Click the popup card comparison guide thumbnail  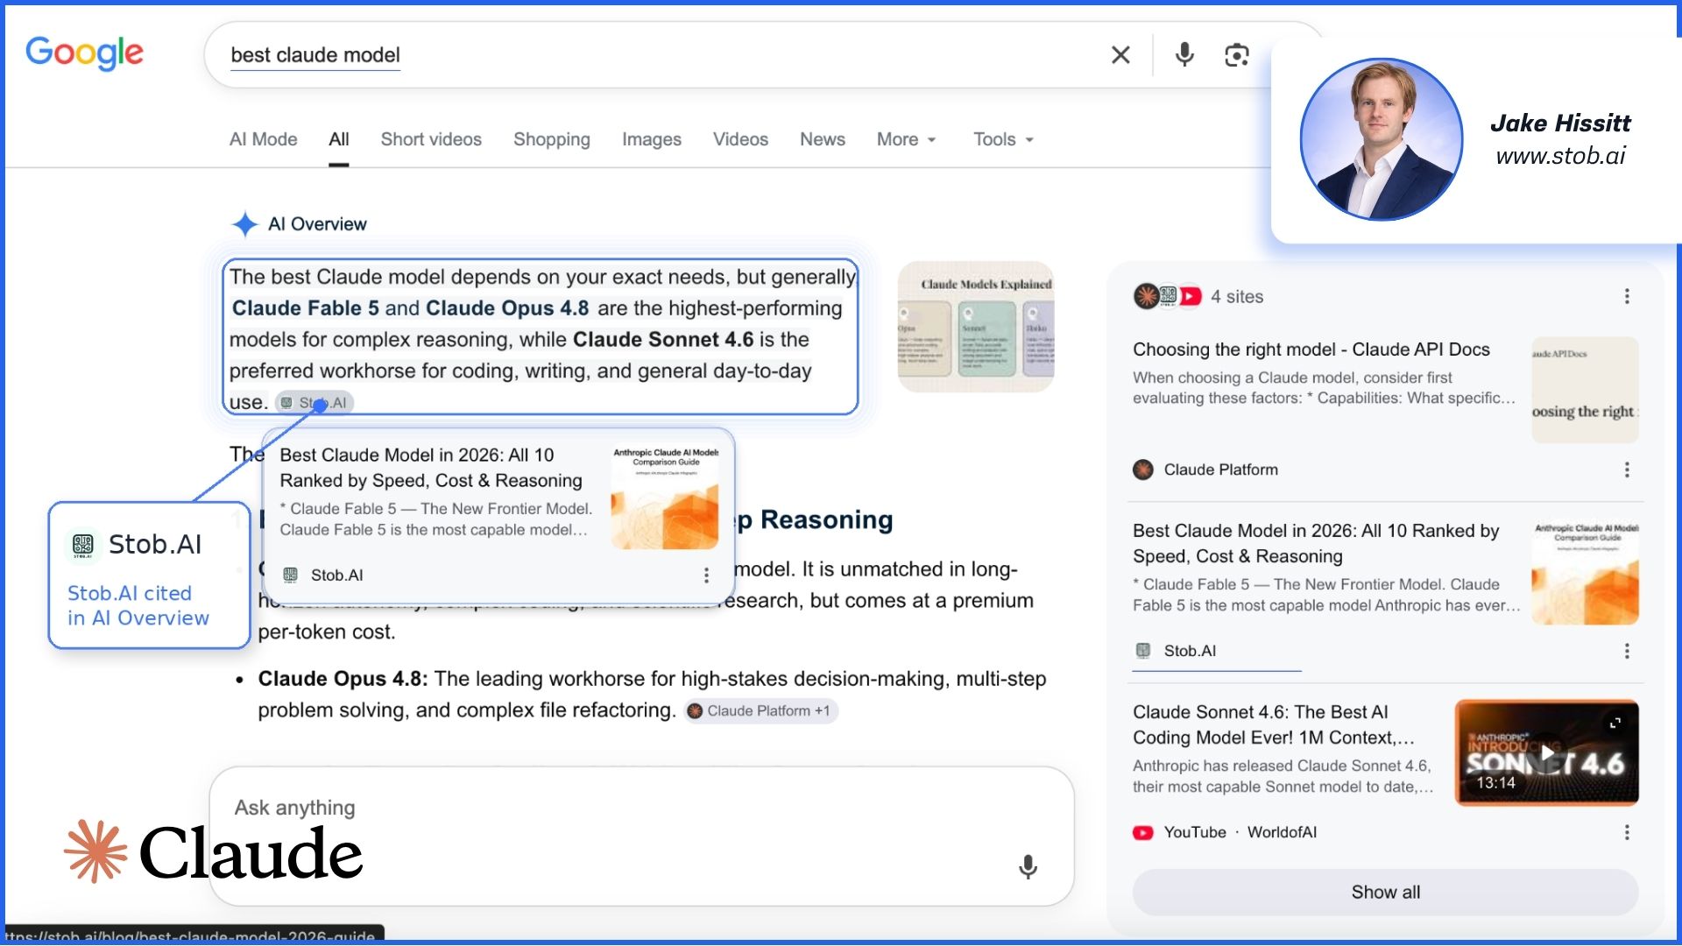point(665,497)
